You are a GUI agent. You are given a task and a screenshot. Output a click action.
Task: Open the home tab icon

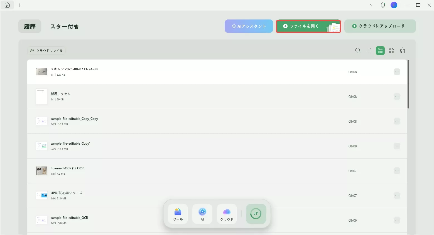coord(7,5)
